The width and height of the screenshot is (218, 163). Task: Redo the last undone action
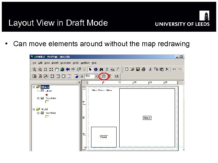tap(180, 69)
